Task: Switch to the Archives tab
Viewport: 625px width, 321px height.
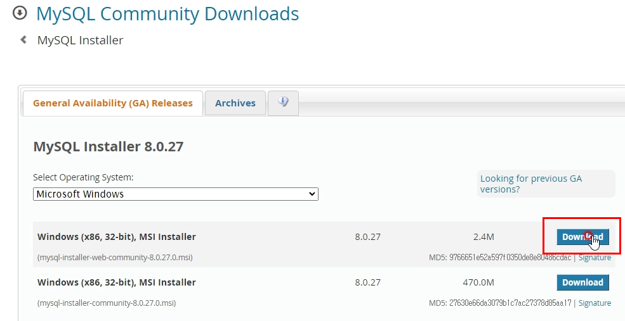Action: coord(235,103)
